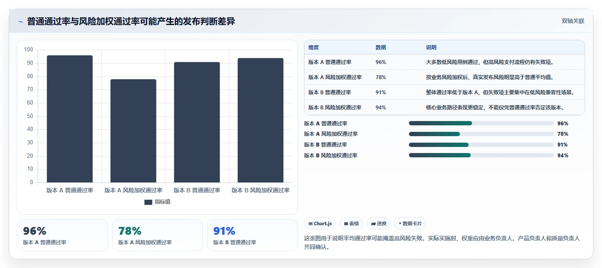The width and height of the screenshot is (602, 268).
Task: Click the 94% label beside the progress bar
Action: coord(563,156)
